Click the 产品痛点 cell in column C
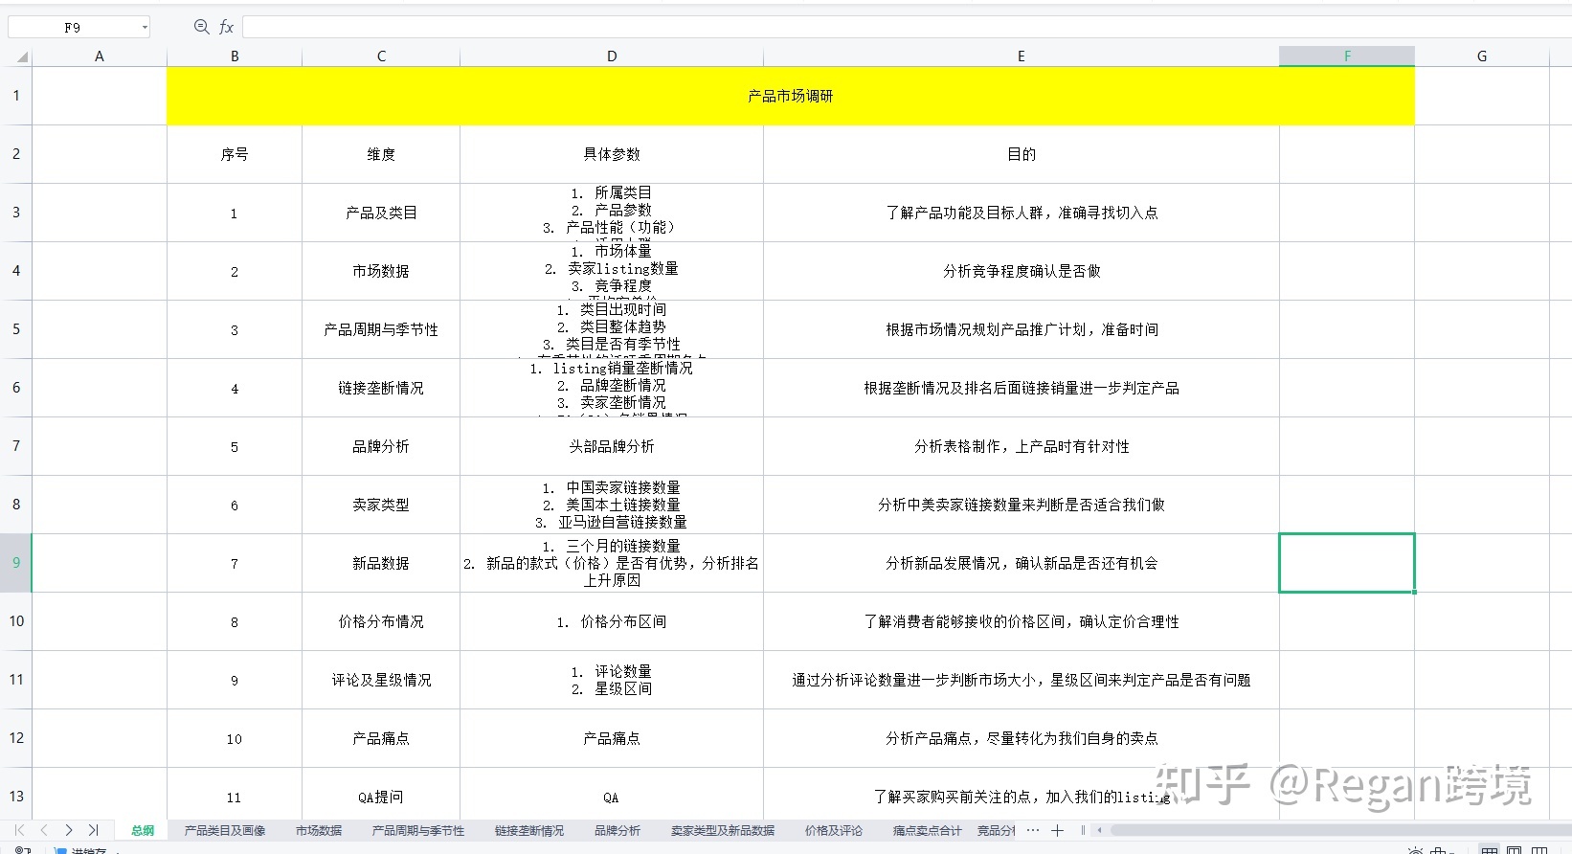The image size is (1572, 854). click(x=381, y=738)
